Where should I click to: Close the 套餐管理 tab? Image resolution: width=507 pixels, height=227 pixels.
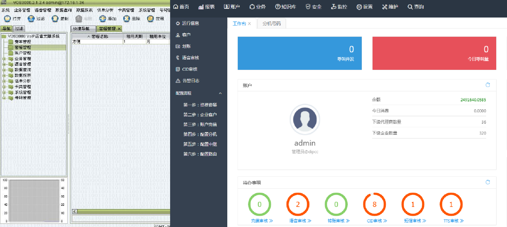(x=119, y=29)
